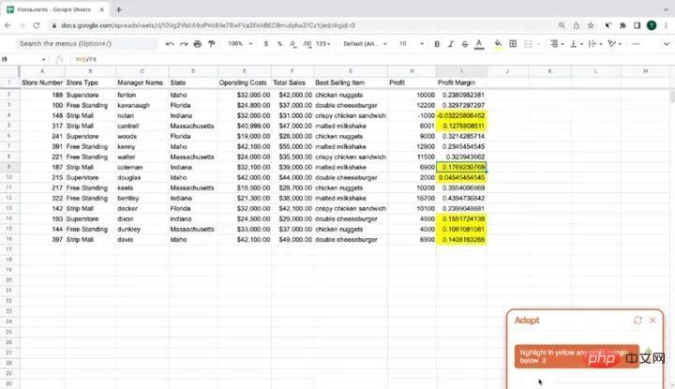This screenshot has width=675, height=389.
Task: Refresh the Adept panel
Action: (x=637, y=320)
